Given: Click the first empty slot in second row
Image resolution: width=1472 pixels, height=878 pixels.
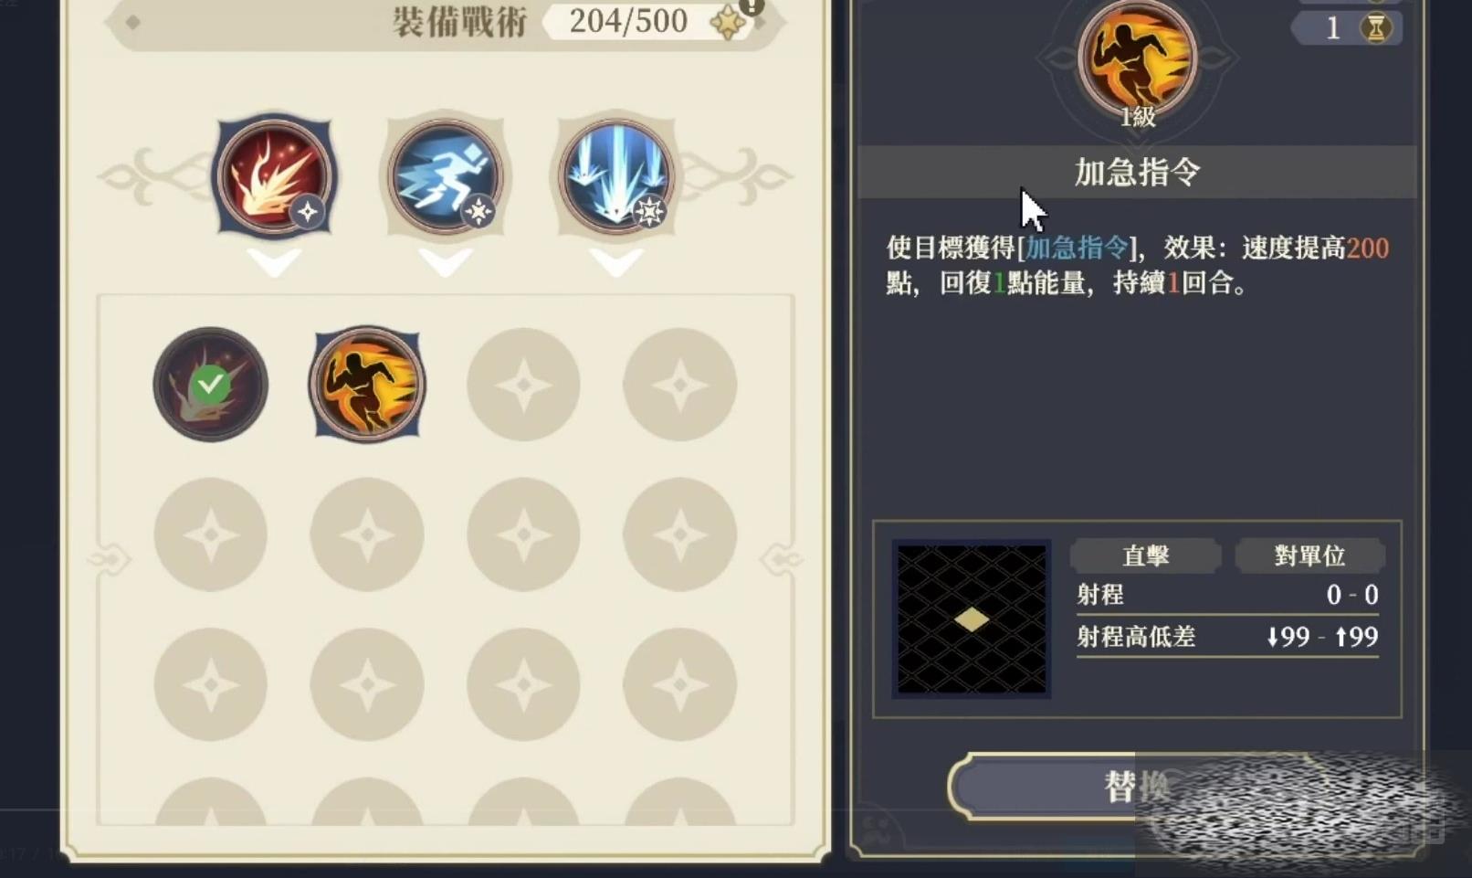Looking at the screenshot, I should (210, 534).
